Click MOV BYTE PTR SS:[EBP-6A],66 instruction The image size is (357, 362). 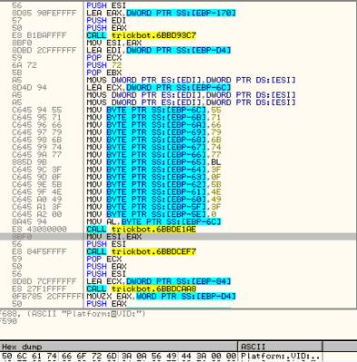(x=154, y=124)
